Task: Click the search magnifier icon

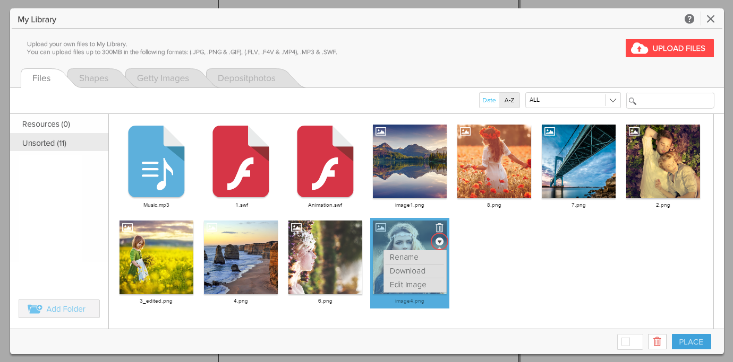Action: click(633, 101)
